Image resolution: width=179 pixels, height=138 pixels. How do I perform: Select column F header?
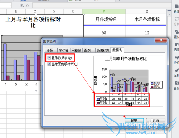pyautogui.click(x=104, y=11)
